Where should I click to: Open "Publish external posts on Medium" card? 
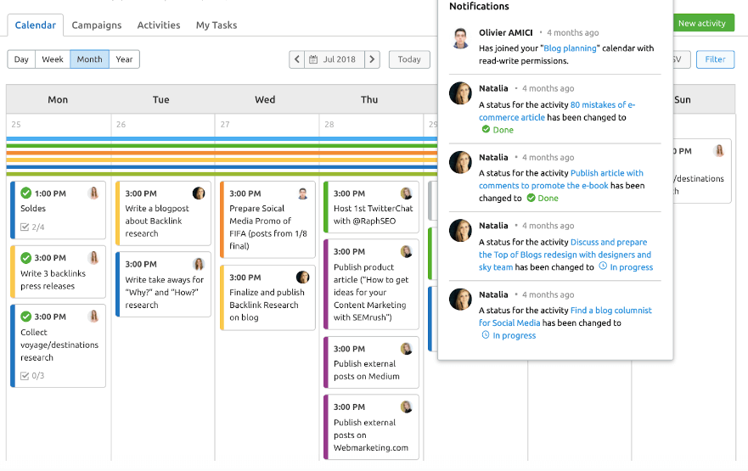tap(371, 362)
